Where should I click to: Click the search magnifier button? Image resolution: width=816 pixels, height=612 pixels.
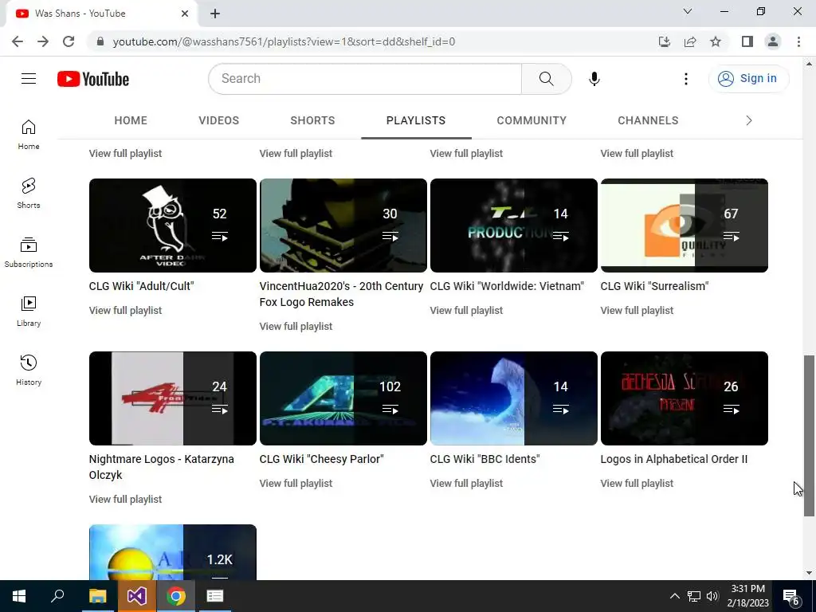click(547, 79)
